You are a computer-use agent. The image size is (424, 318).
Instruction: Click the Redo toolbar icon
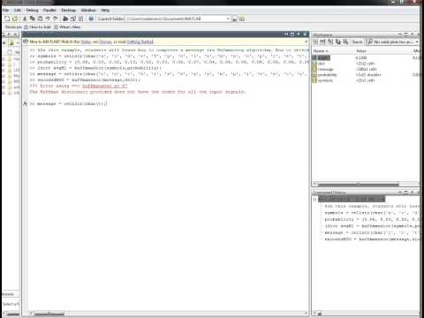point(55,19)
